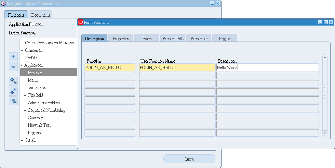Select the Menu item in tree
The image size is (335, 168).
[33, 80]
